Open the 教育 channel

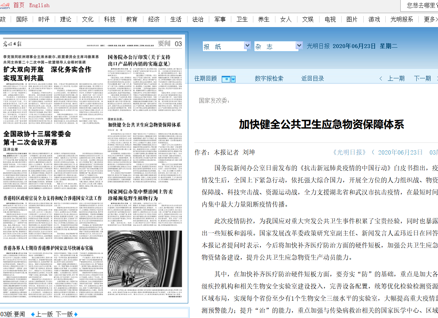132,19
